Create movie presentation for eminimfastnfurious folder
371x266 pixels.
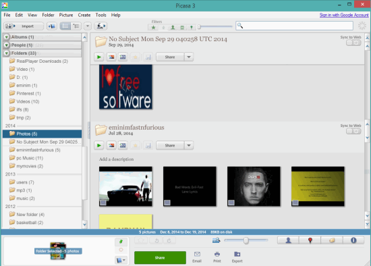click(123, 145)
